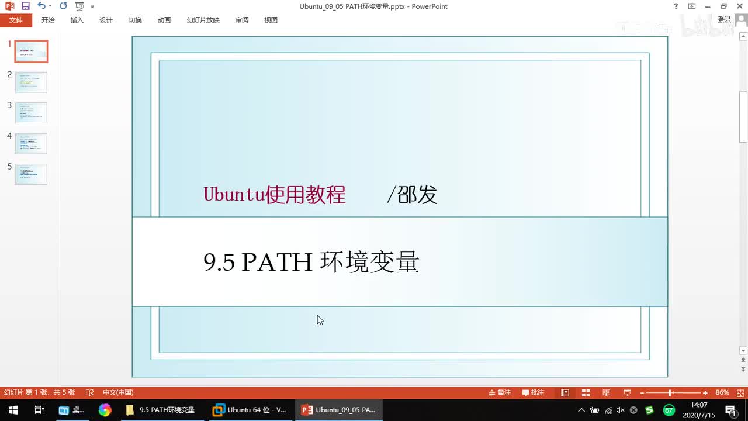
Task: Switch to Slide Sorter view icon
Action: pos(586,392)
